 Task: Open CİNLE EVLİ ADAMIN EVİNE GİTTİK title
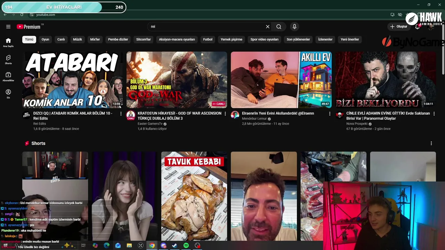click(x=388, y=116)
